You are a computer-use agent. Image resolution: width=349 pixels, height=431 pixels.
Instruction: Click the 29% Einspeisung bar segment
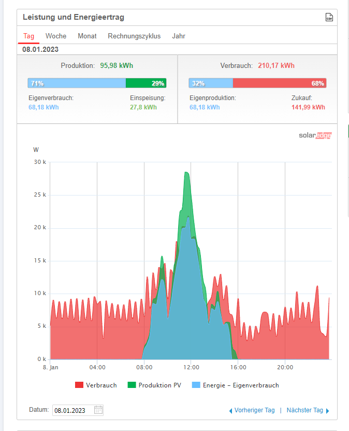tap(146, 83)
